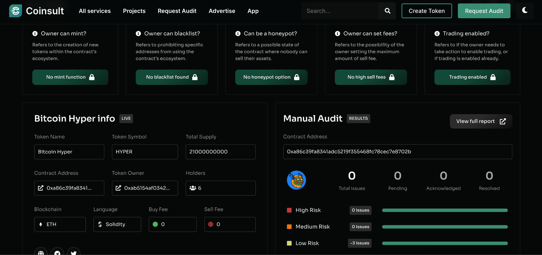Click the Create Token button

pyautogui.click(x=427, y=11)
